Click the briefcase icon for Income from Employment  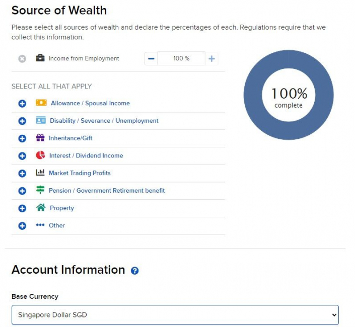tap(40, 58)
